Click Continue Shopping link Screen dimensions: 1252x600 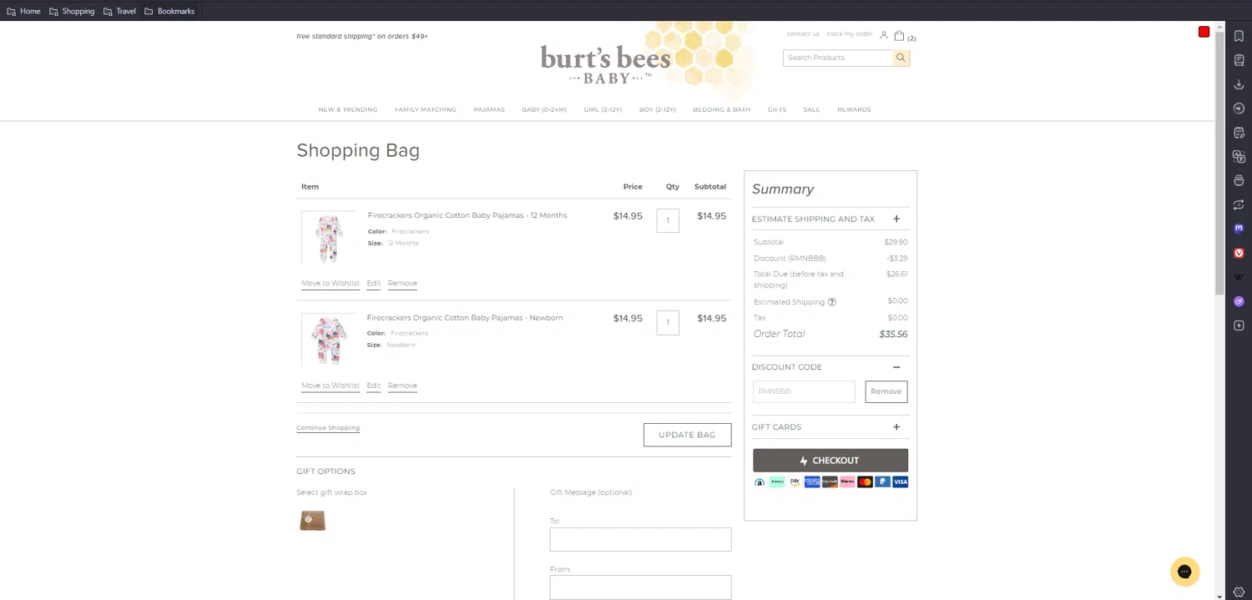pyautogui.click(x=328, y=428)
